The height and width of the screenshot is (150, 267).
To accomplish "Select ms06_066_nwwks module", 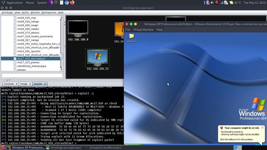I will coord(28,29).
